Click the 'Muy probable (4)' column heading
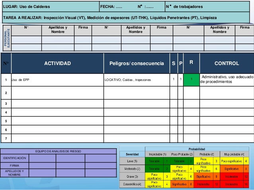 click(234, 154)
